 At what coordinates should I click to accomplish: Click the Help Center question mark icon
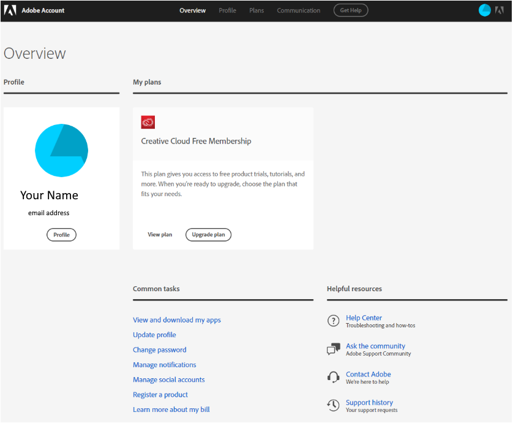334,321
